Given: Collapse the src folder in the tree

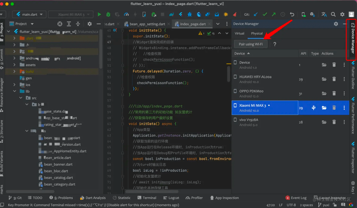Looking at the screenshot, I should (20, 98).
